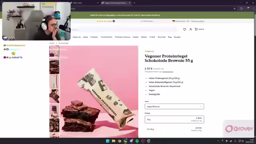Open the country selector with German flag
Viewport: 256px width, 144px height.
[x=181, y=21]
